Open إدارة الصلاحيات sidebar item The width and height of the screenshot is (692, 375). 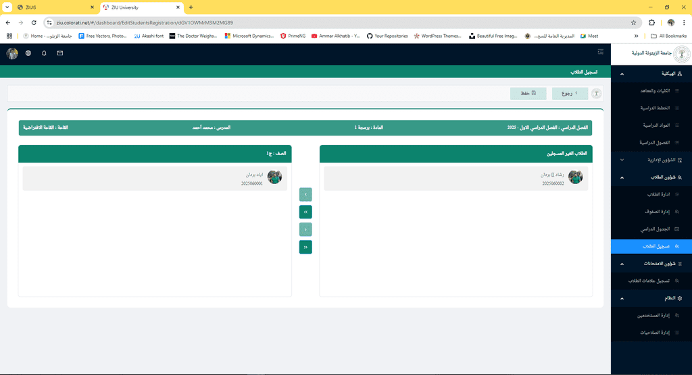pos(651,333)
